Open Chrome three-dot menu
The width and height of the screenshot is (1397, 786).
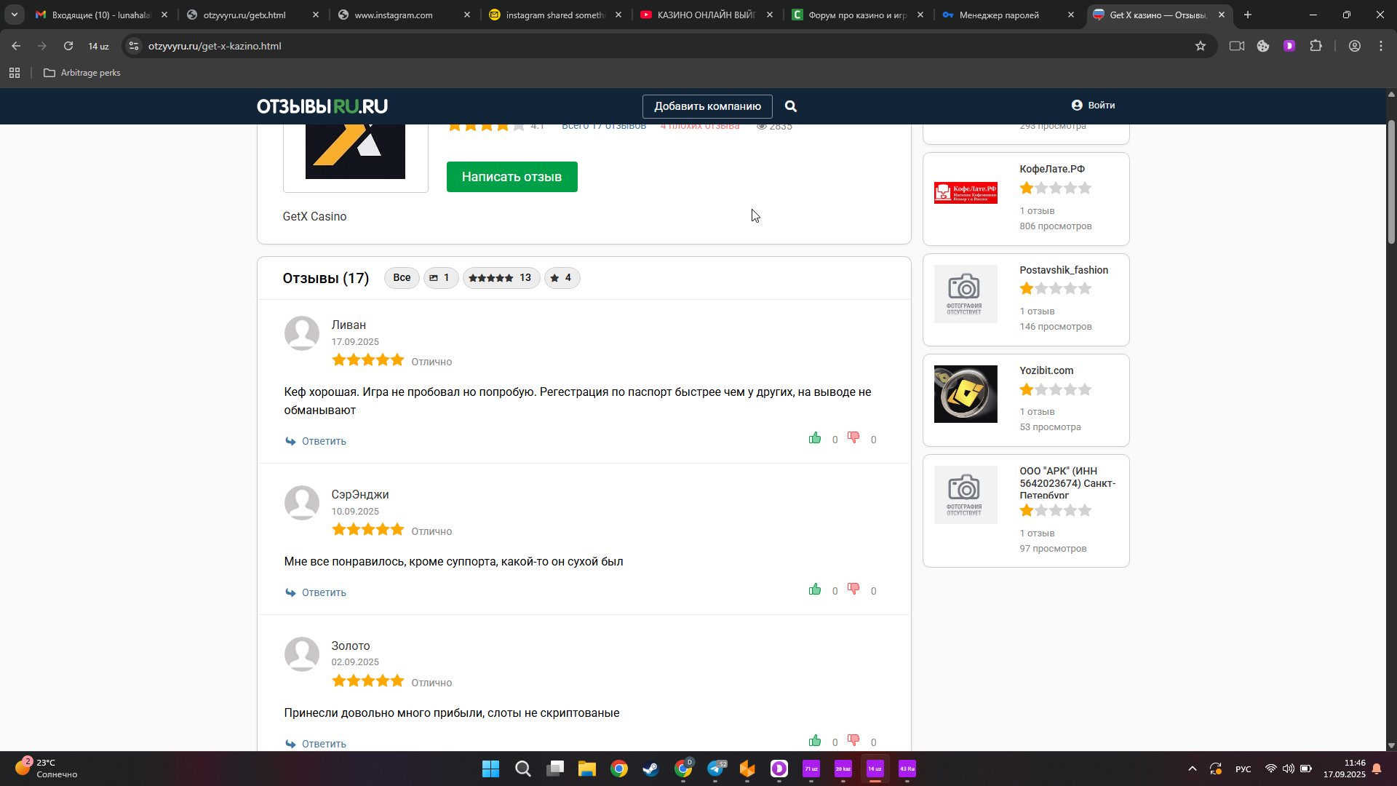[x=1381, y=46]
